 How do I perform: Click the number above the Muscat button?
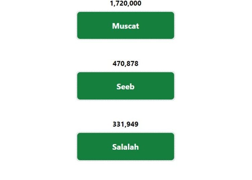[126, 3]
